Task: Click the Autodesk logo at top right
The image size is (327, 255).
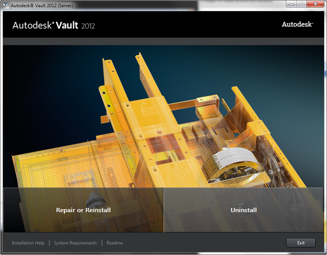Action: (297, 24)
